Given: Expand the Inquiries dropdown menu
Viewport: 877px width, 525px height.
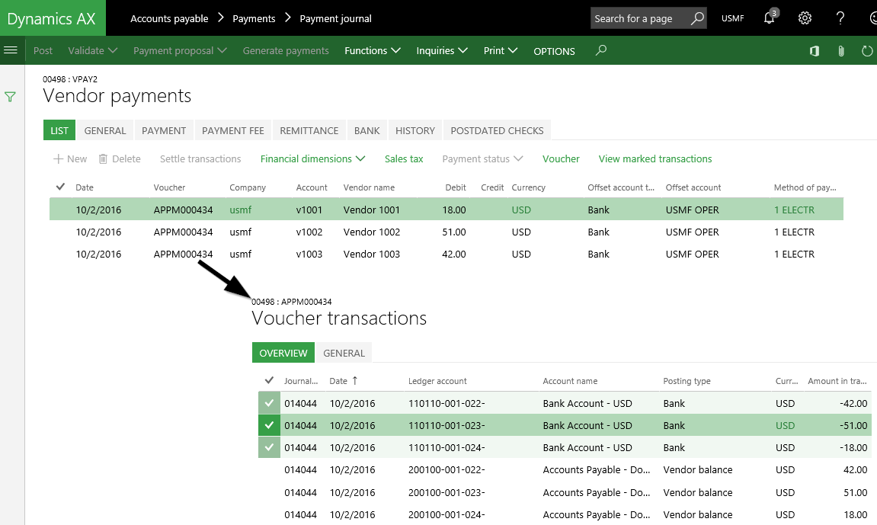Looking at the screenshot, I should point(445,51).
